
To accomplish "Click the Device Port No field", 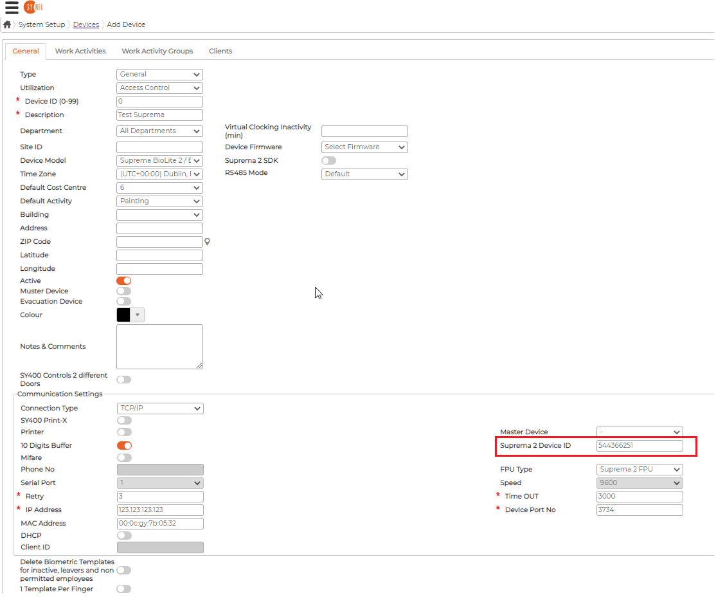I will [x=640, y=510].
